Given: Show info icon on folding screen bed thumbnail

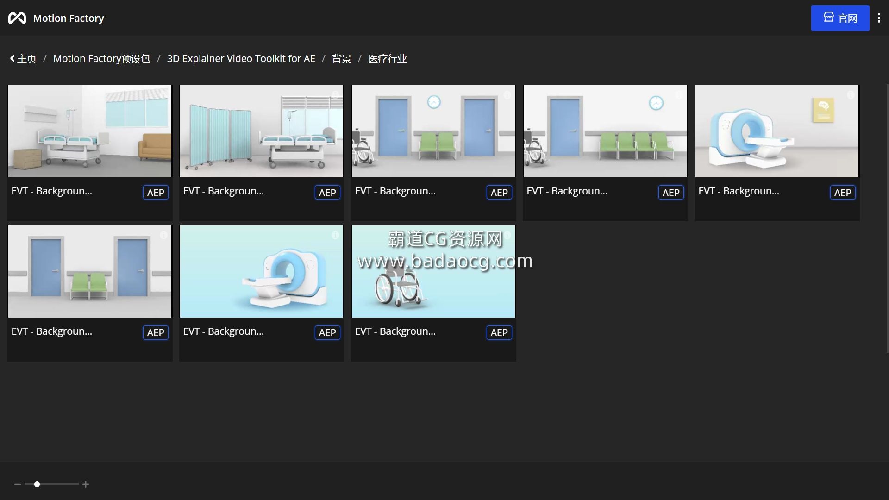Looking at the screenshot, I should 335,95.
